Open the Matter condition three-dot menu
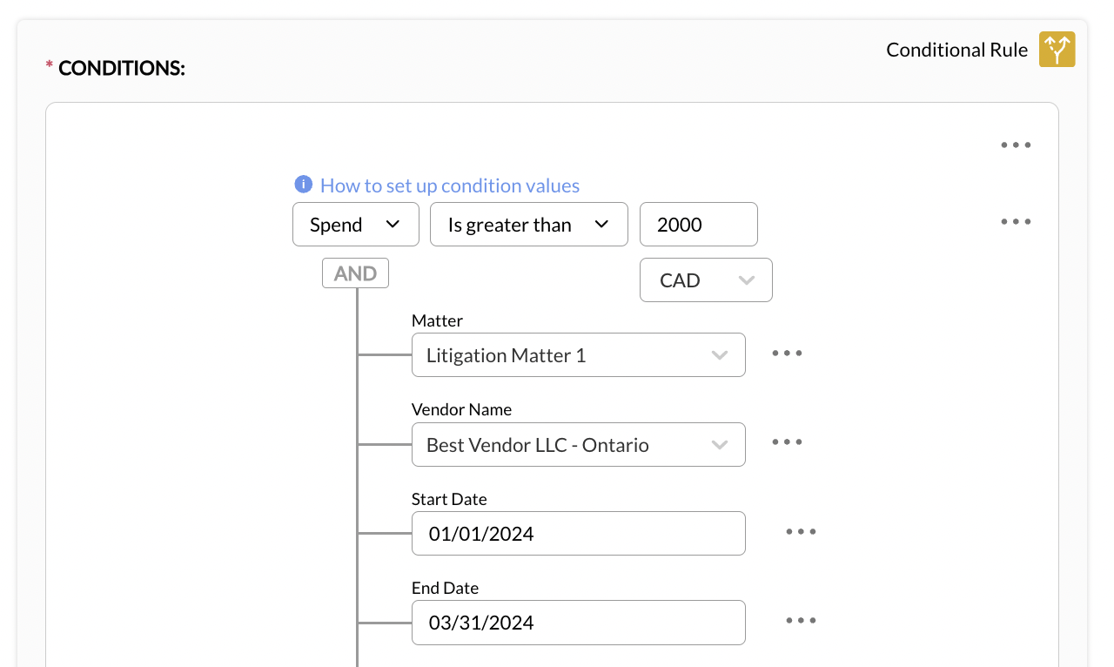Image resolution: width=1114 pixels, height=667 pixels. 787,354
